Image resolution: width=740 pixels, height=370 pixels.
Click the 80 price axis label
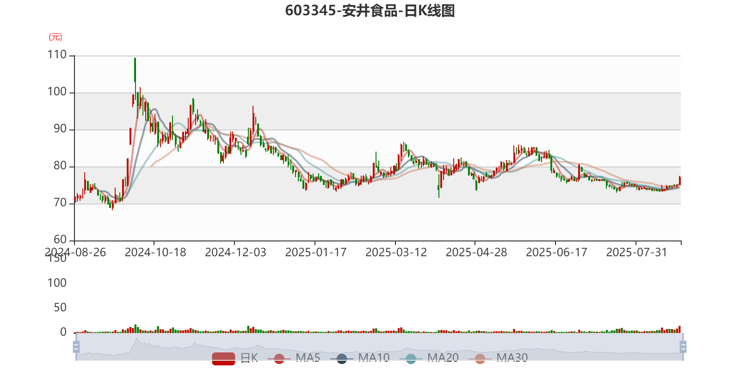coord(60,166)
